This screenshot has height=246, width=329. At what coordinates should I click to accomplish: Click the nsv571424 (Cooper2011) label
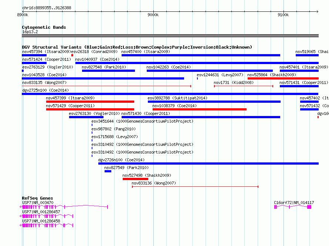point(47,59)
